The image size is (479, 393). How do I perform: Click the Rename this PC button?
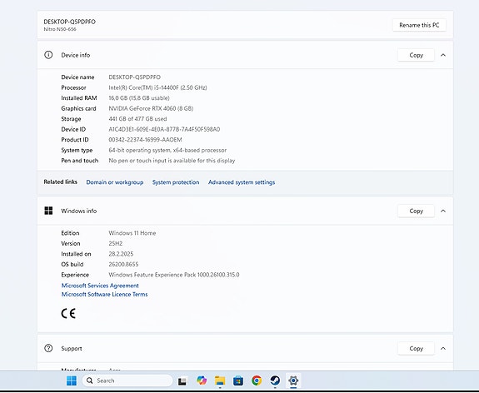(x=419, y=25)
